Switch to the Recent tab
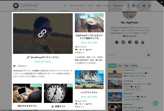Image resolution: width=164 pixels, height=111 pixels. 112,66
